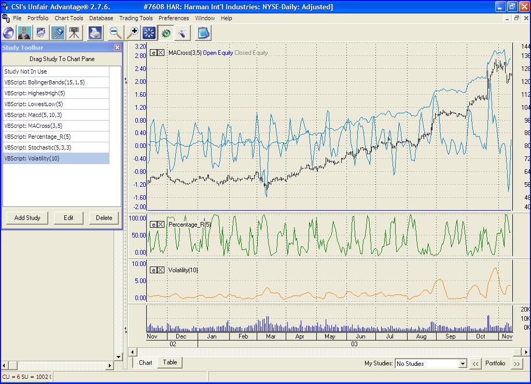Go to previous portfolio item with <<
Screen dimensions: 531x384
[x=476, y=364]
